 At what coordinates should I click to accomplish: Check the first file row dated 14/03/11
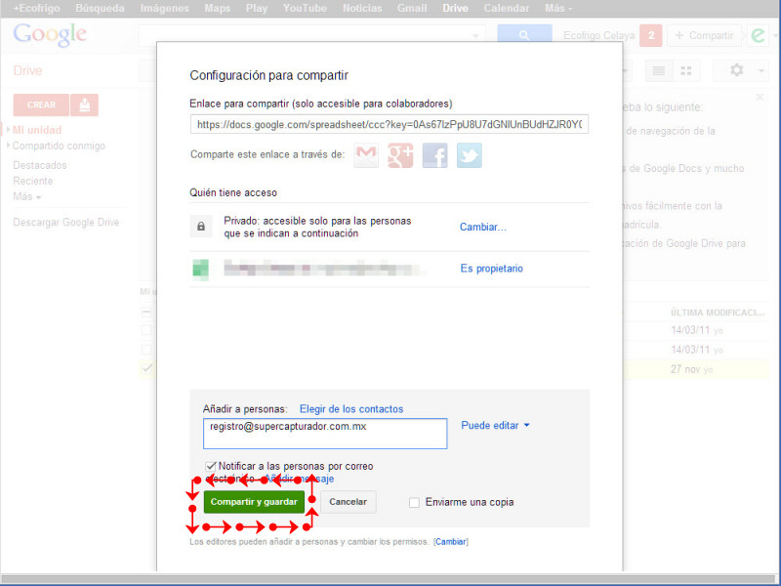145,330
